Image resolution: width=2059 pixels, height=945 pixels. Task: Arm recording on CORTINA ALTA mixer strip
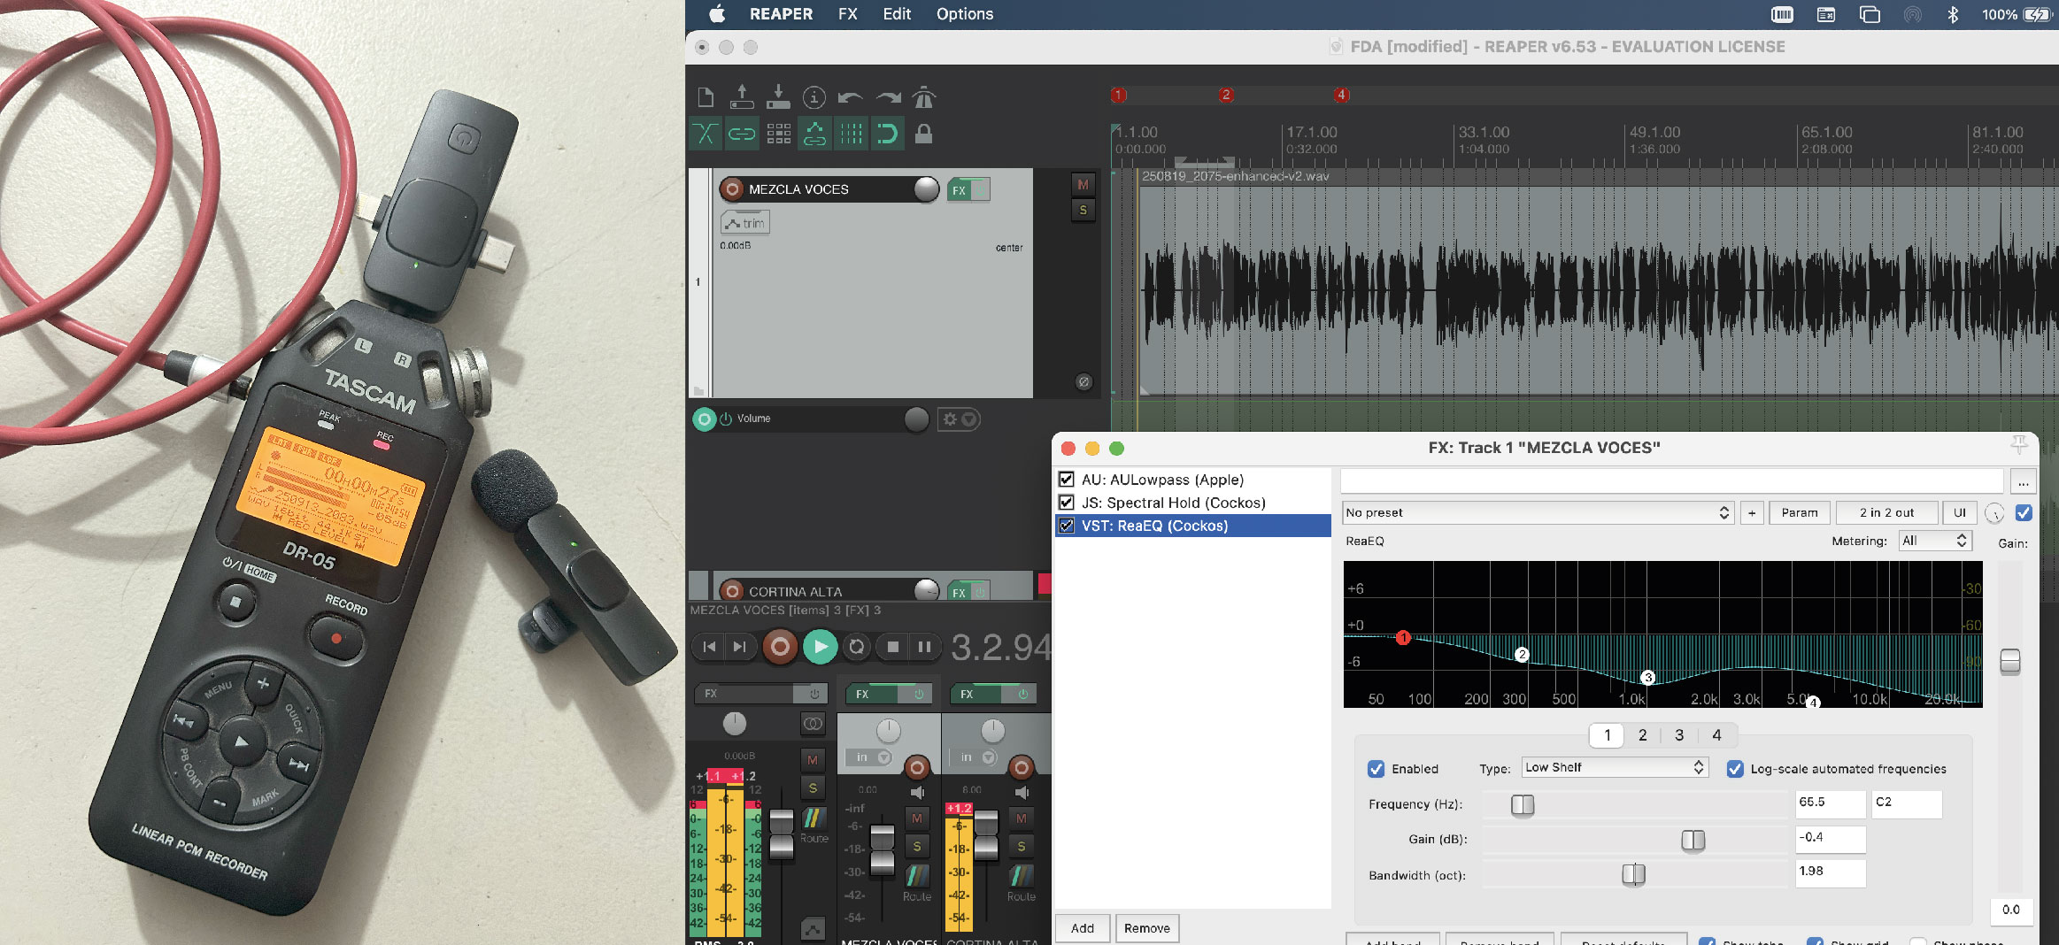pyautogui.click(x=1022, y=767)
